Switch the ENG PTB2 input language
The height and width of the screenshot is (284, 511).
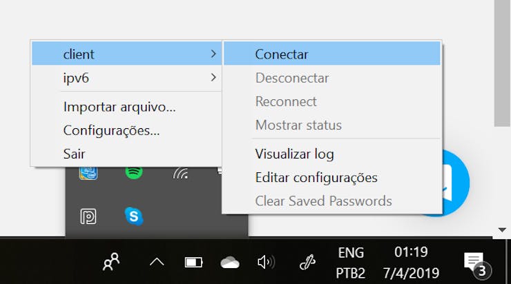(350, 263)
